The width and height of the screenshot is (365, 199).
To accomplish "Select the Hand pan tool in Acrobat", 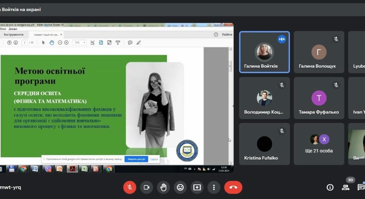I will coord(52,42).
